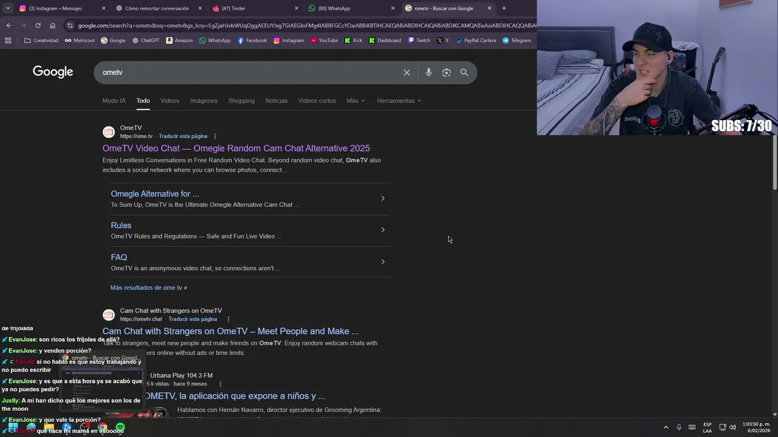
Task: Open the Google bookmark
Action: 113,41
